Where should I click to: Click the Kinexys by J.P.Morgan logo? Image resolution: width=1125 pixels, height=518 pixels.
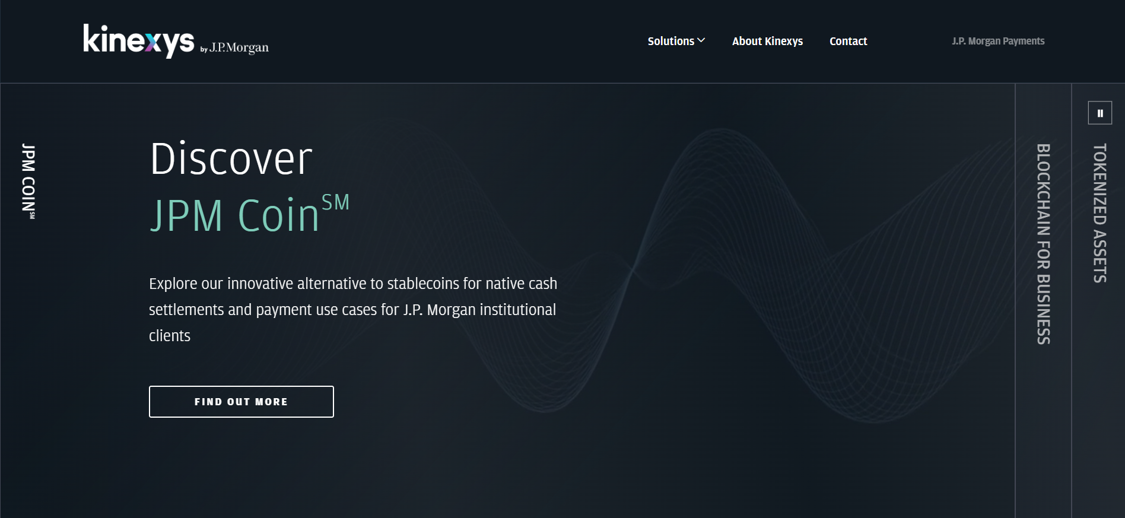[x=176, y=41]
